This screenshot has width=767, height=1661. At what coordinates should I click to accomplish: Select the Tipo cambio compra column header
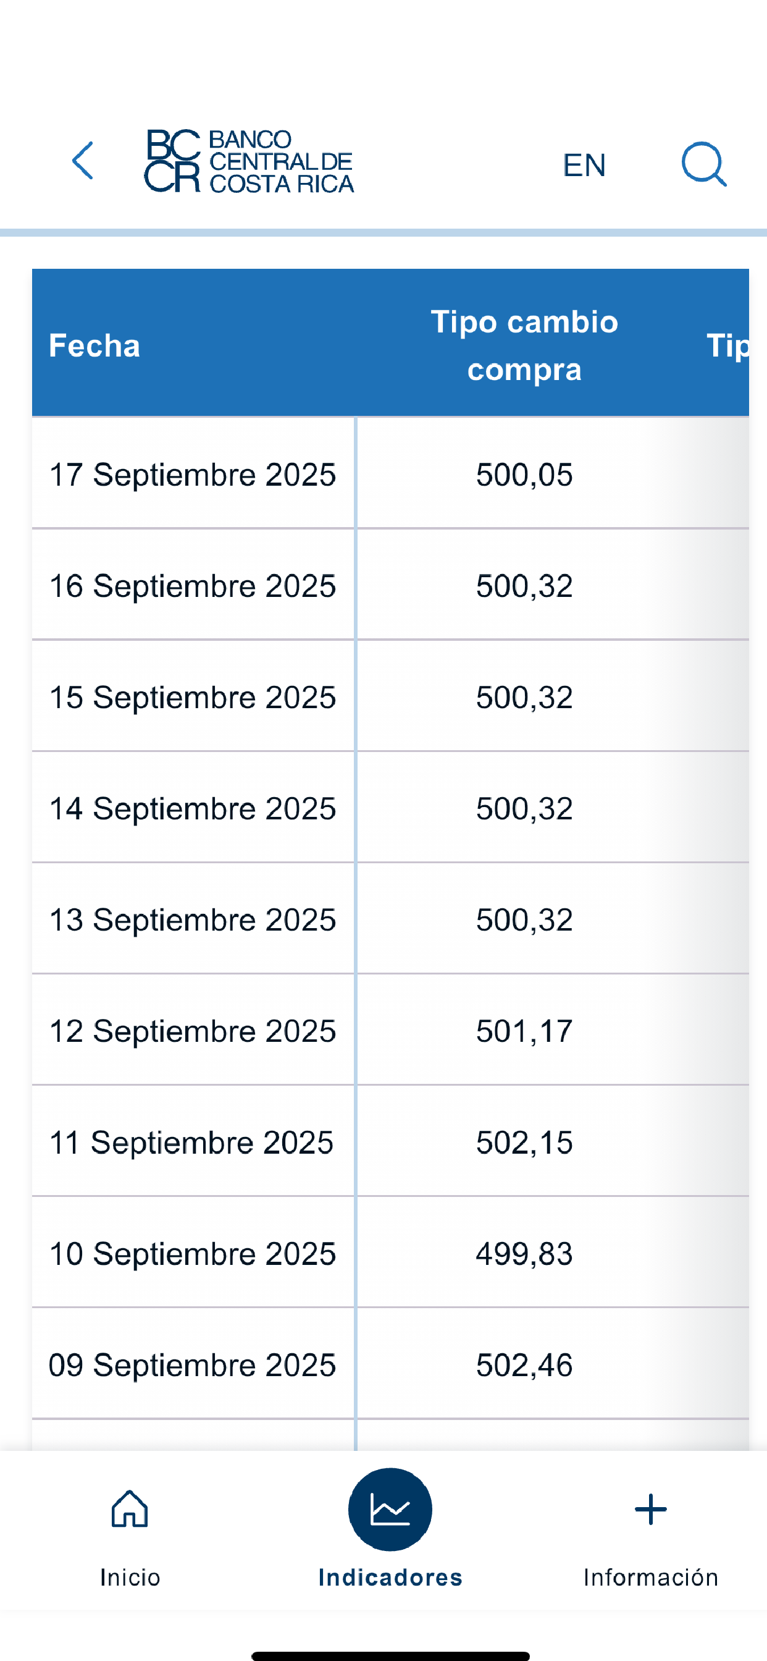click(x=524, y=345)
